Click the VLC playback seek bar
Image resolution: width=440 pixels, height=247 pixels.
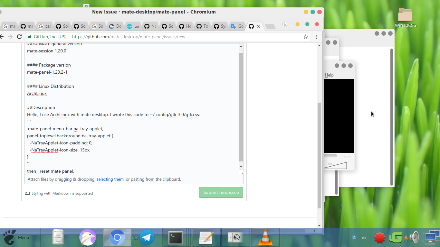point(330,156)
